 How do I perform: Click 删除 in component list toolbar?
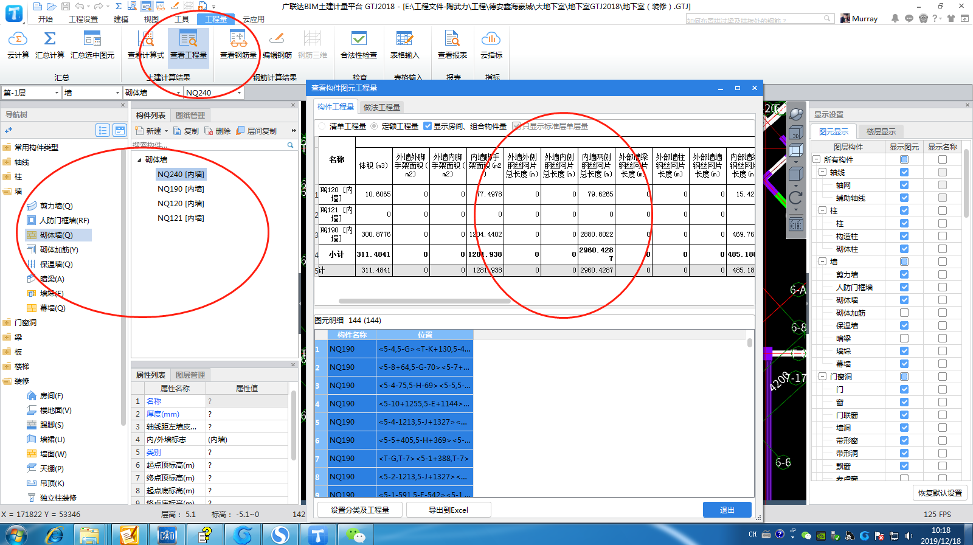(218, 131)
